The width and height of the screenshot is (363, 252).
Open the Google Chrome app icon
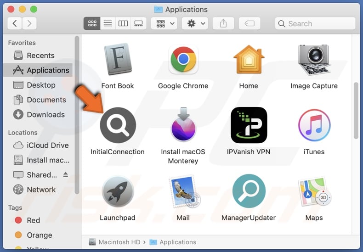[x=183, y=59]
